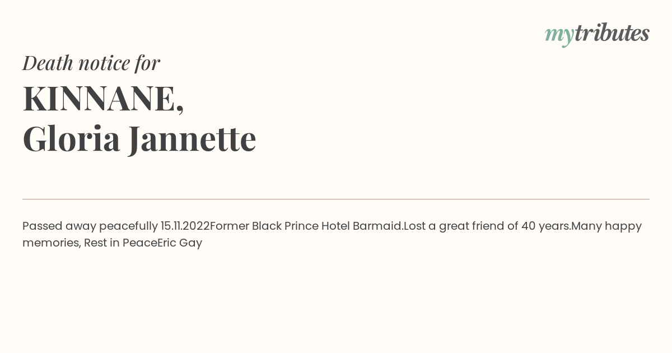The width and height of the screenshot is (672, 353).
Task: Select the "Death notice for" subtitle
Action: tap(91, 63)
